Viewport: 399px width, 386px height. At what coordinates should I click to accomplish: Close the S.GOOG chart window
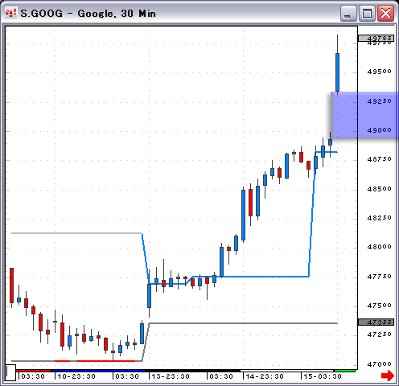click(385, 13)
